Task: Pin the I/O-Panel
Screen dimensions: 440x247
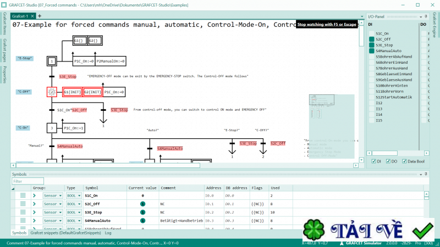Action: pos(426,16)
